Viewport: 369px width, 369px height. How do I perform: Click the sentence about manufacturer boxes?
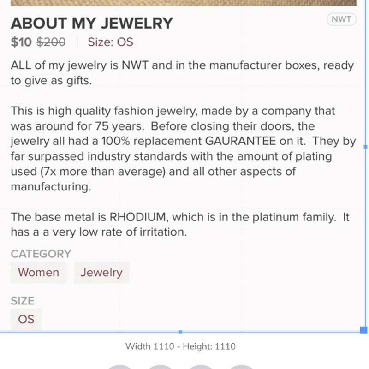[182, 73]
